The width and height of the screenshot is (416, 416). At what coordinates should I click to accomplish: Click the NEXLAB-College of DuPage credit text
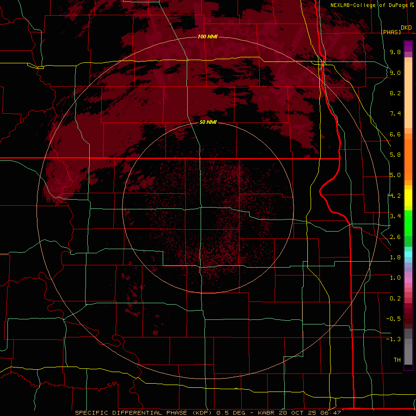[369, 5]
